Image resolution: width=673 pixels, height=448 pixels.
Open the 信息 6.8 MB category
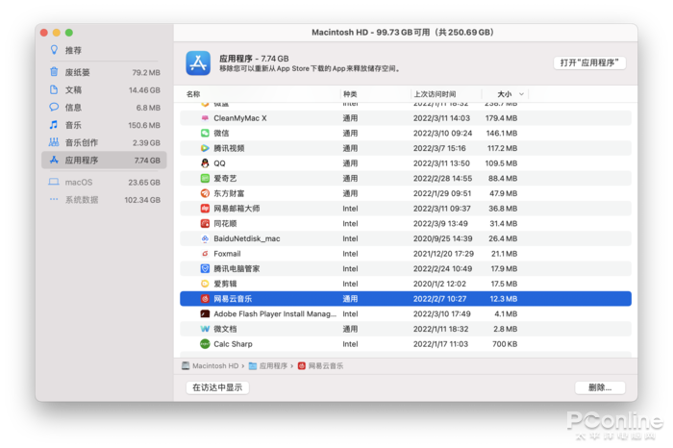tap(104, 108)
